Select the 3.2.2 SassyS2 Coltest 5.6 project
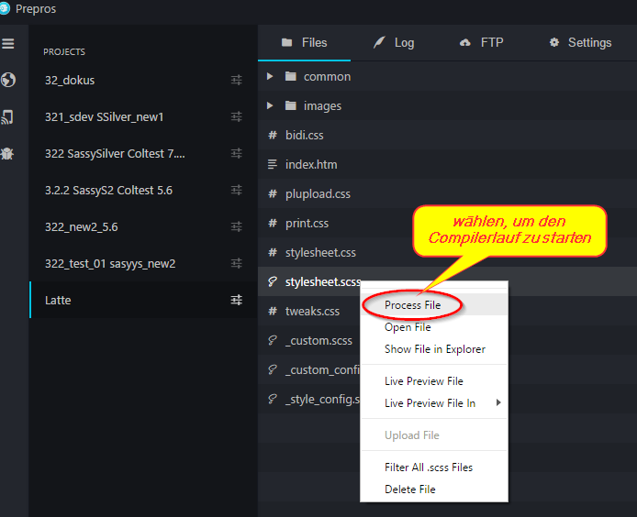The image size is (637, 517). pyautogui.click(x=108, y=191)
